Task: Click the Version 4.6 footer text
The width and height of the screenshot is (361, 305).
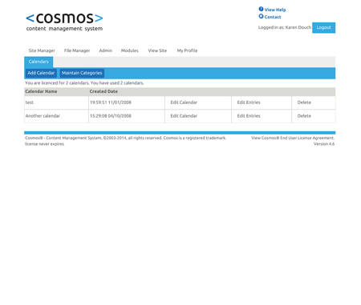Action: tap(324, 144)
